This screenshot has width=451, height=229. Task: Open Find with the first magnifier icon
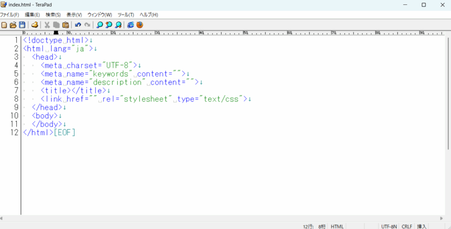pyautogui.click(x=100, y=25)
